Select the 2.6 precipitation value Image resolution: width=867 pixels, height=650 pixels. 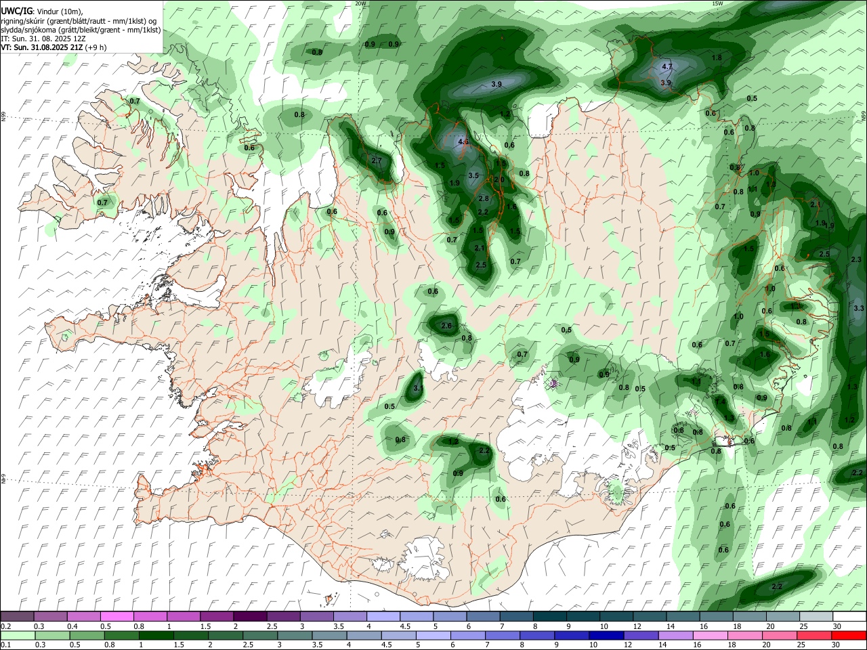point(446,326)
